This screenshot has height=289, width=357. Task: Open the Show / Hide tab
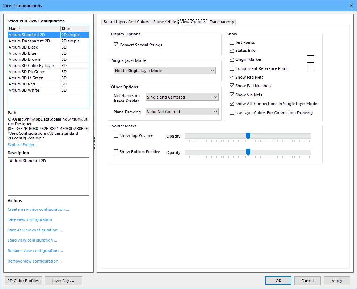pos(164,22)
